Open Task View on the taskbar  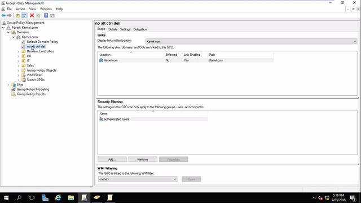(32, 198)
